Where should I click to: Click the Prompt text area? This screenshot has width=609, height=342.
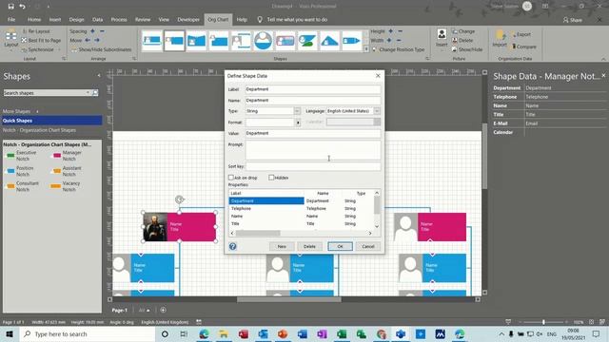313,150
